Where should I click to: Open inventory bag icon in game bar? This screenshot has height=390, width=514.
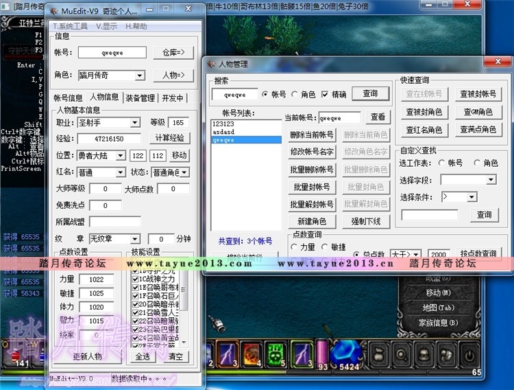point(379,354)
